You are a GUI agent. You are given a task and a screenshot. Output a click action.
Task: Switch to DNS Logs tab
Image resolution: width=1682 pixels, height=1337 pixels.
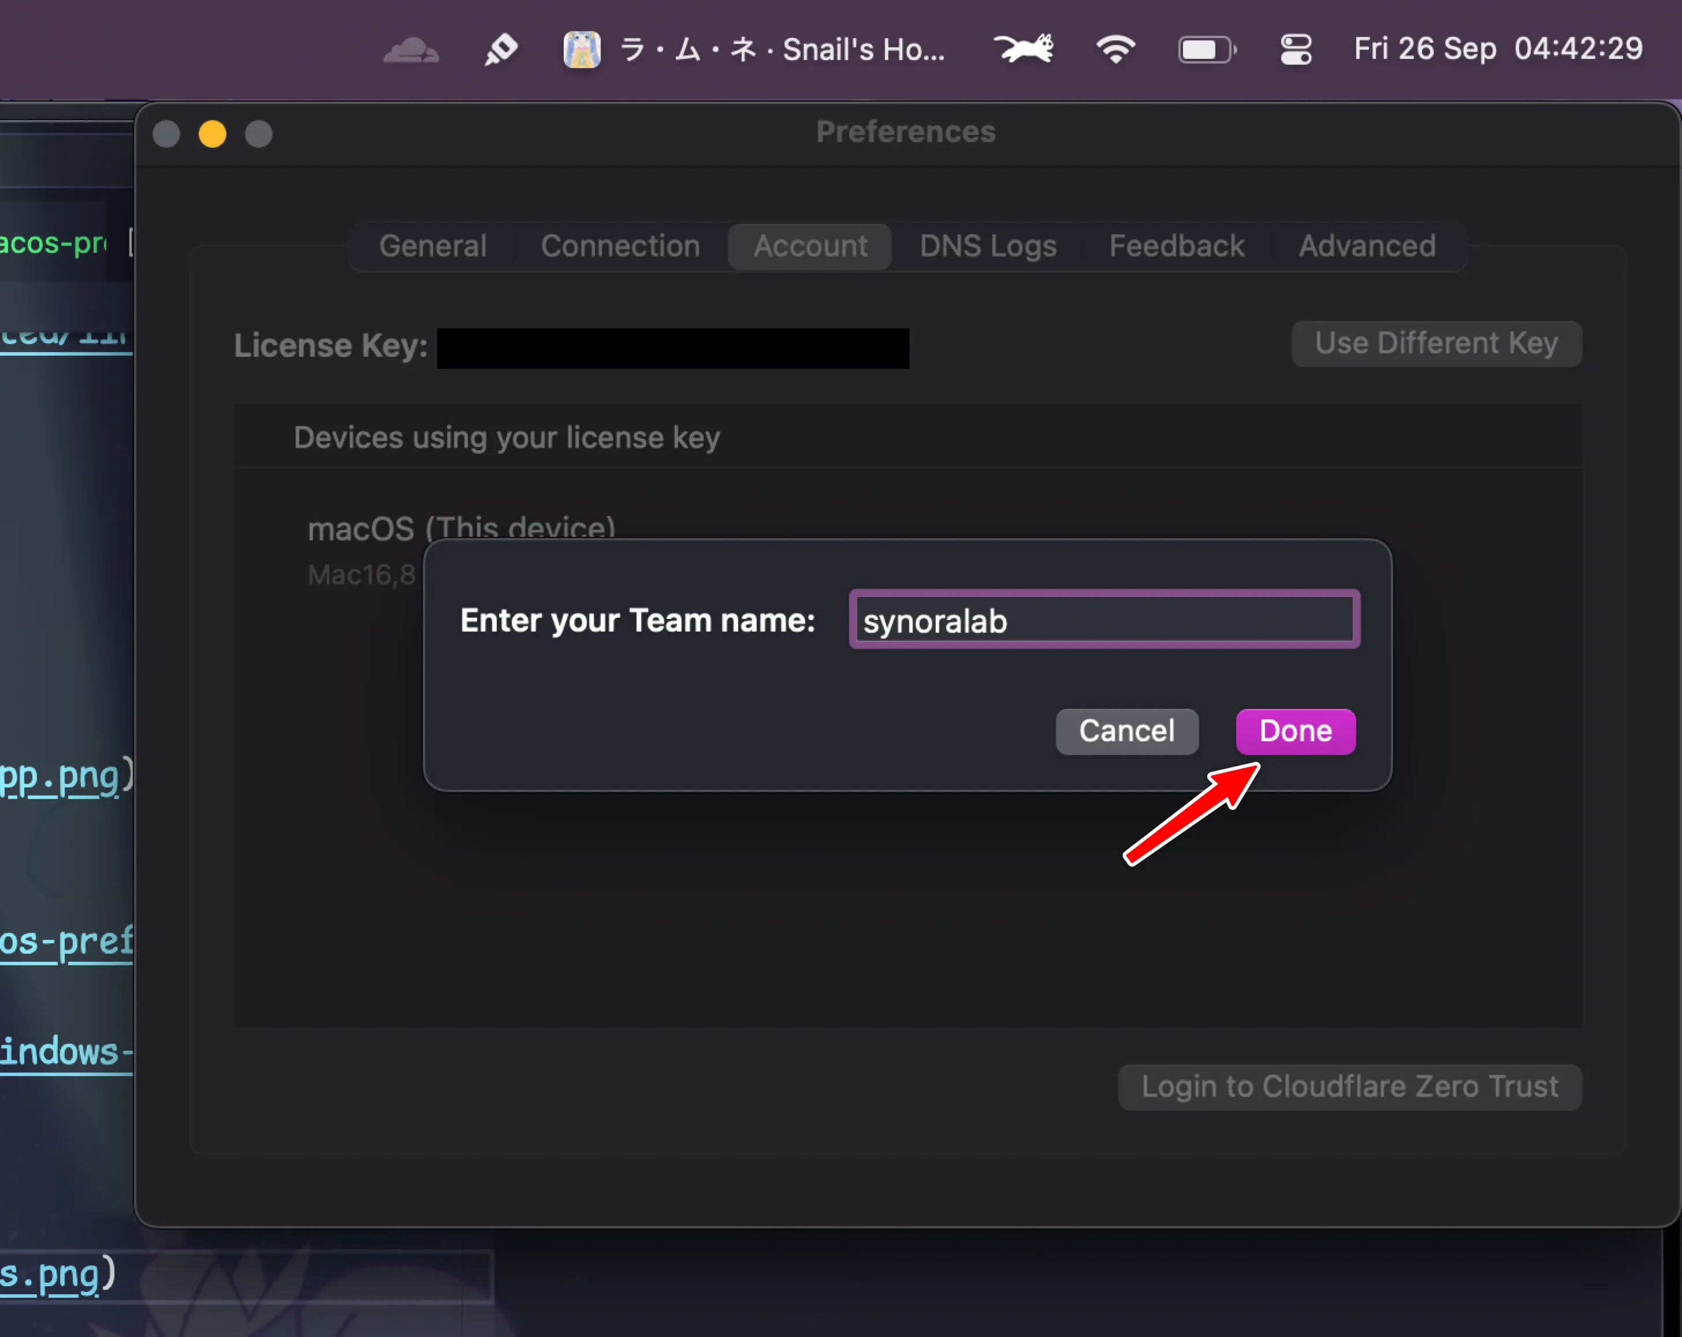point(988,247)
